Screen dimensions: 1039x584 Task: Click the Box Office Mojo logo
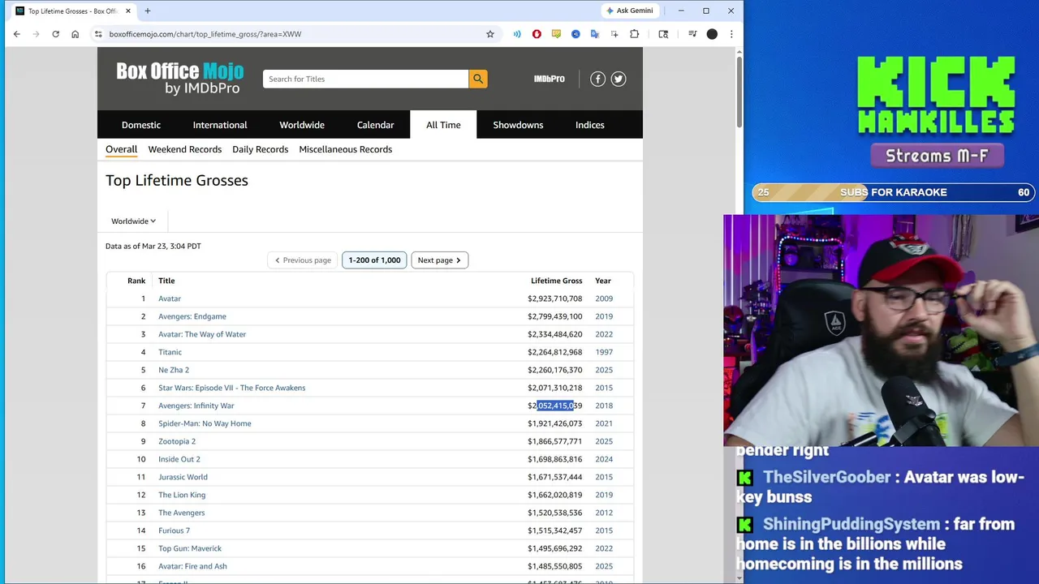tap(179, 78)
